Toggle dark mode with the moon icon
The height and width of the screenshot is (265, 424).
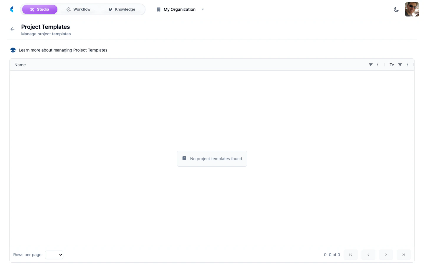(x=396, y=9)
